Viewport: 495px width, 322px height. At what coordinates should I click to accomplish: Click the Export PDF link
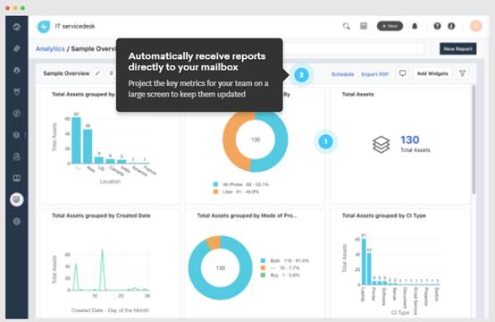374,74
